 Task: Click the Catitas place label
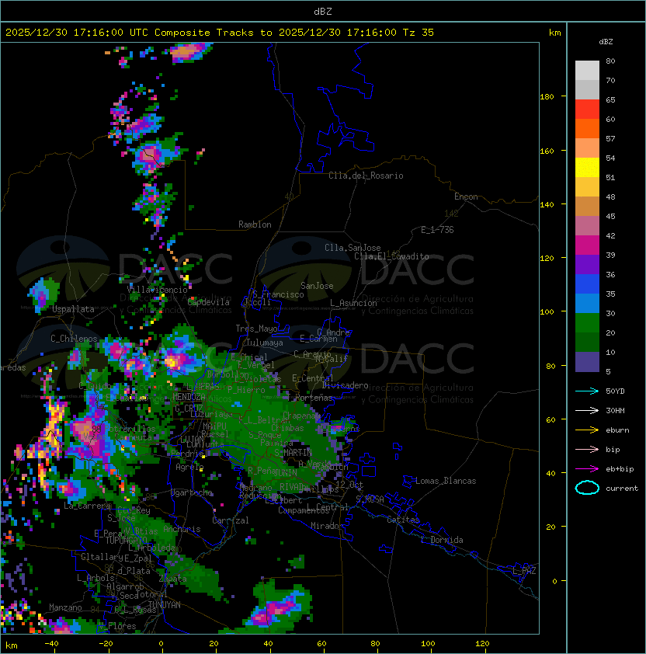pos(403,520)
